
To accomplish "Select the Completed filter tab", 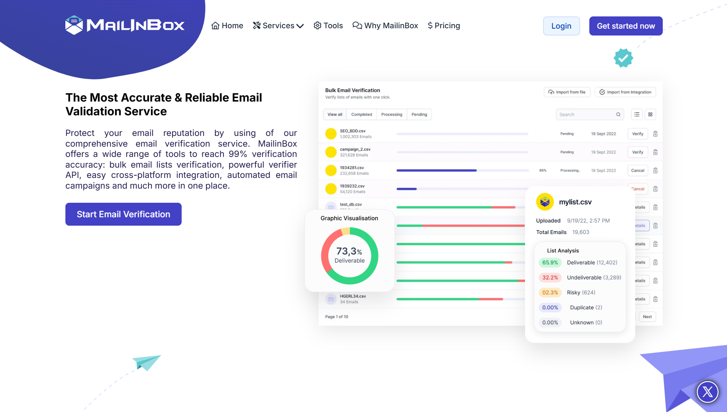I will [361, 114].
